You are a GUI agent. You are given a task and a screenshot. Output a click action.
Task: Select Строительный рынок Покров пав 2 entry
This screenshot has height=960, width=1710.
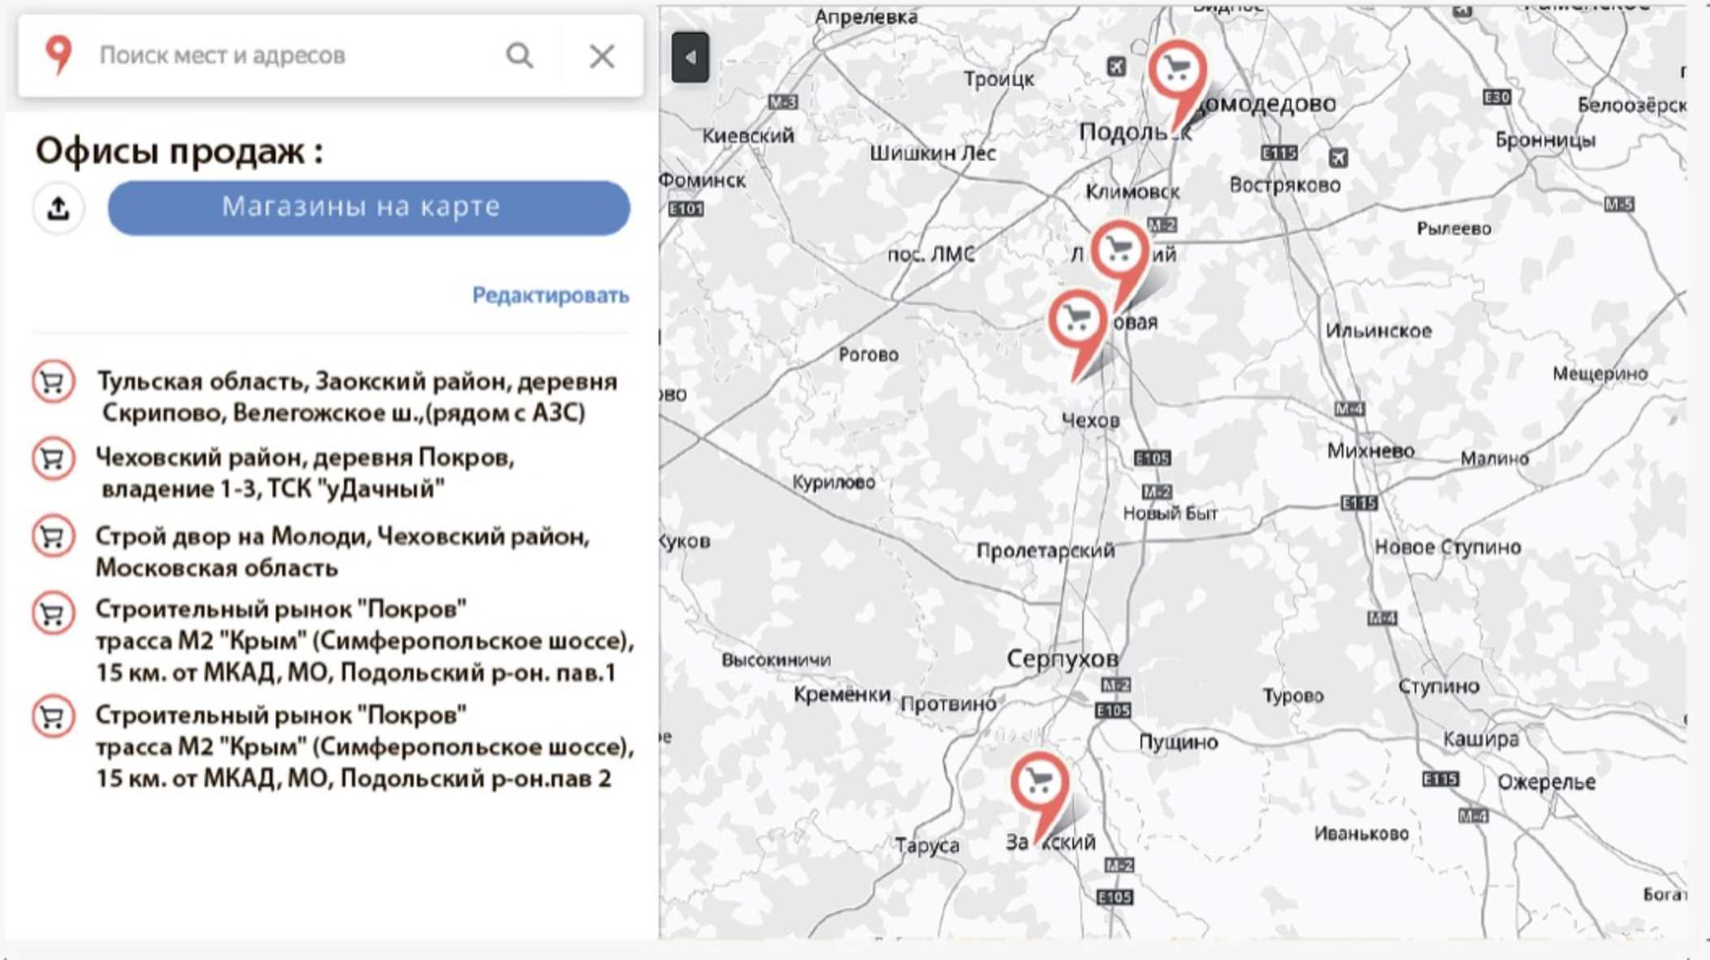click(365, 747)
